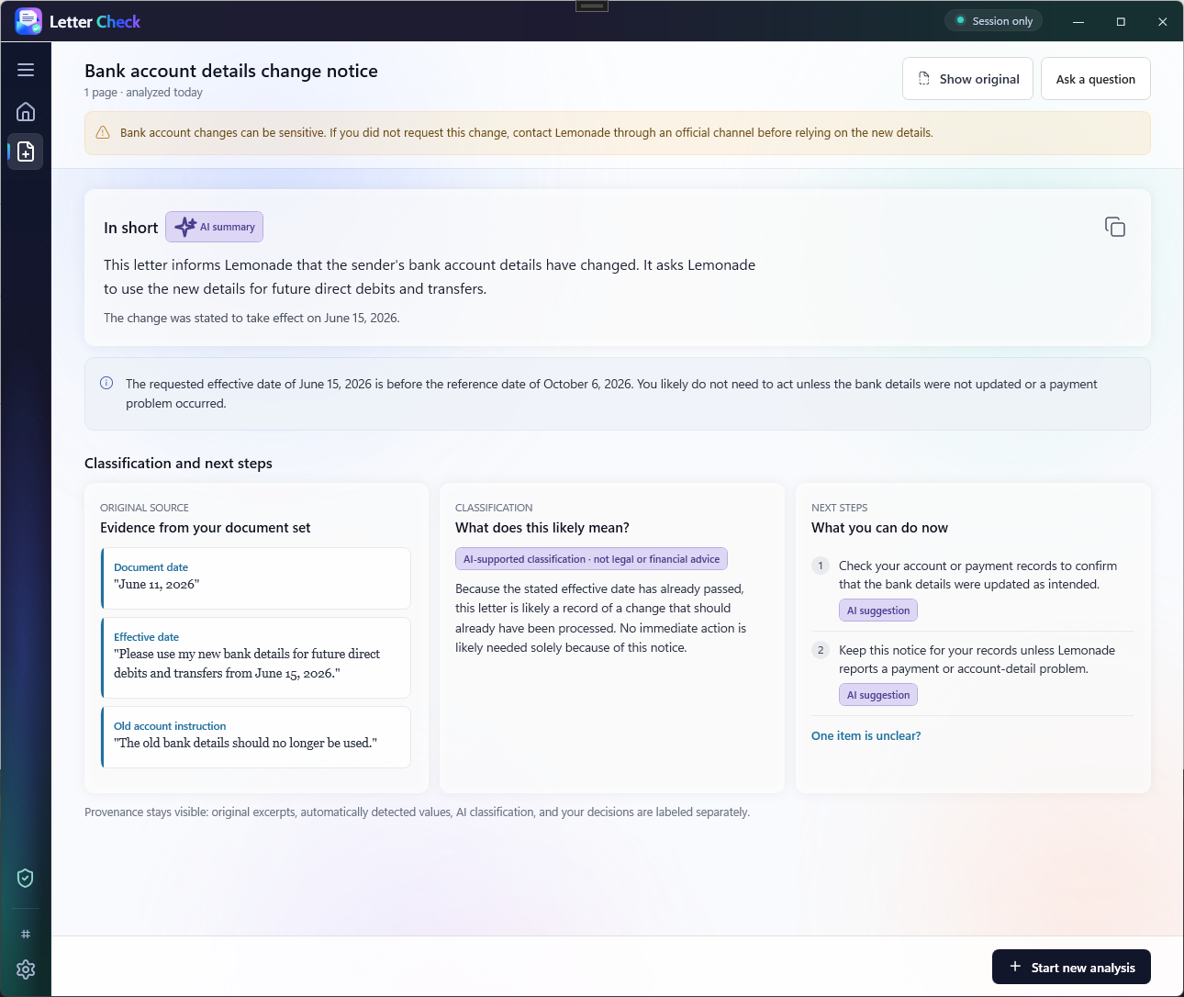Open settings gear in sidebar
1184x997 pixels.
point(26,969)
